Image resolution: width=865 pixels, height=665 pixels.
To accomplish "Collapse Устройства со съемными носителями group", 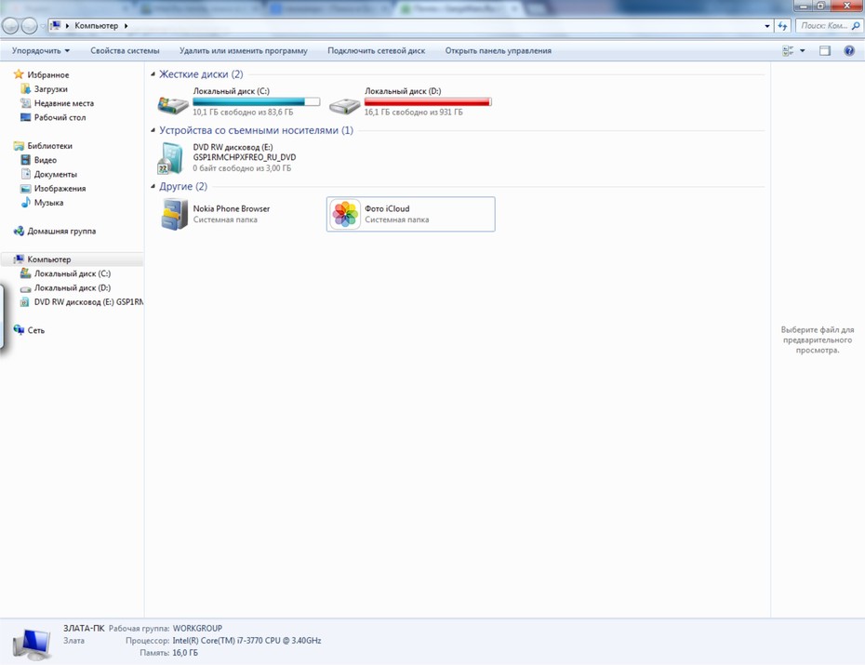I will pyautogui.click(x=153, y=131).
